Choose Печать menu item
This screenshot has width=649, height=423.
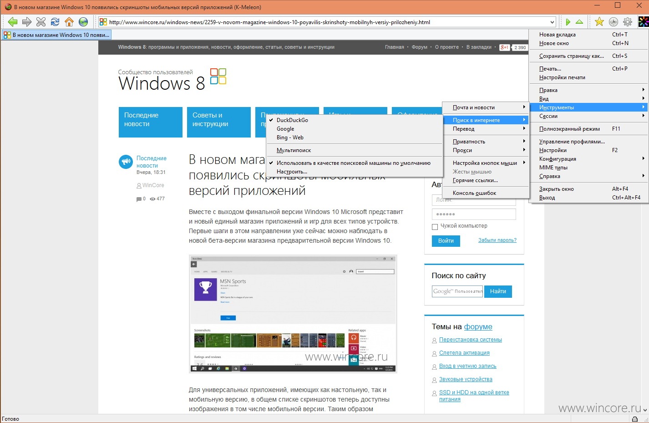pos(589,69)
